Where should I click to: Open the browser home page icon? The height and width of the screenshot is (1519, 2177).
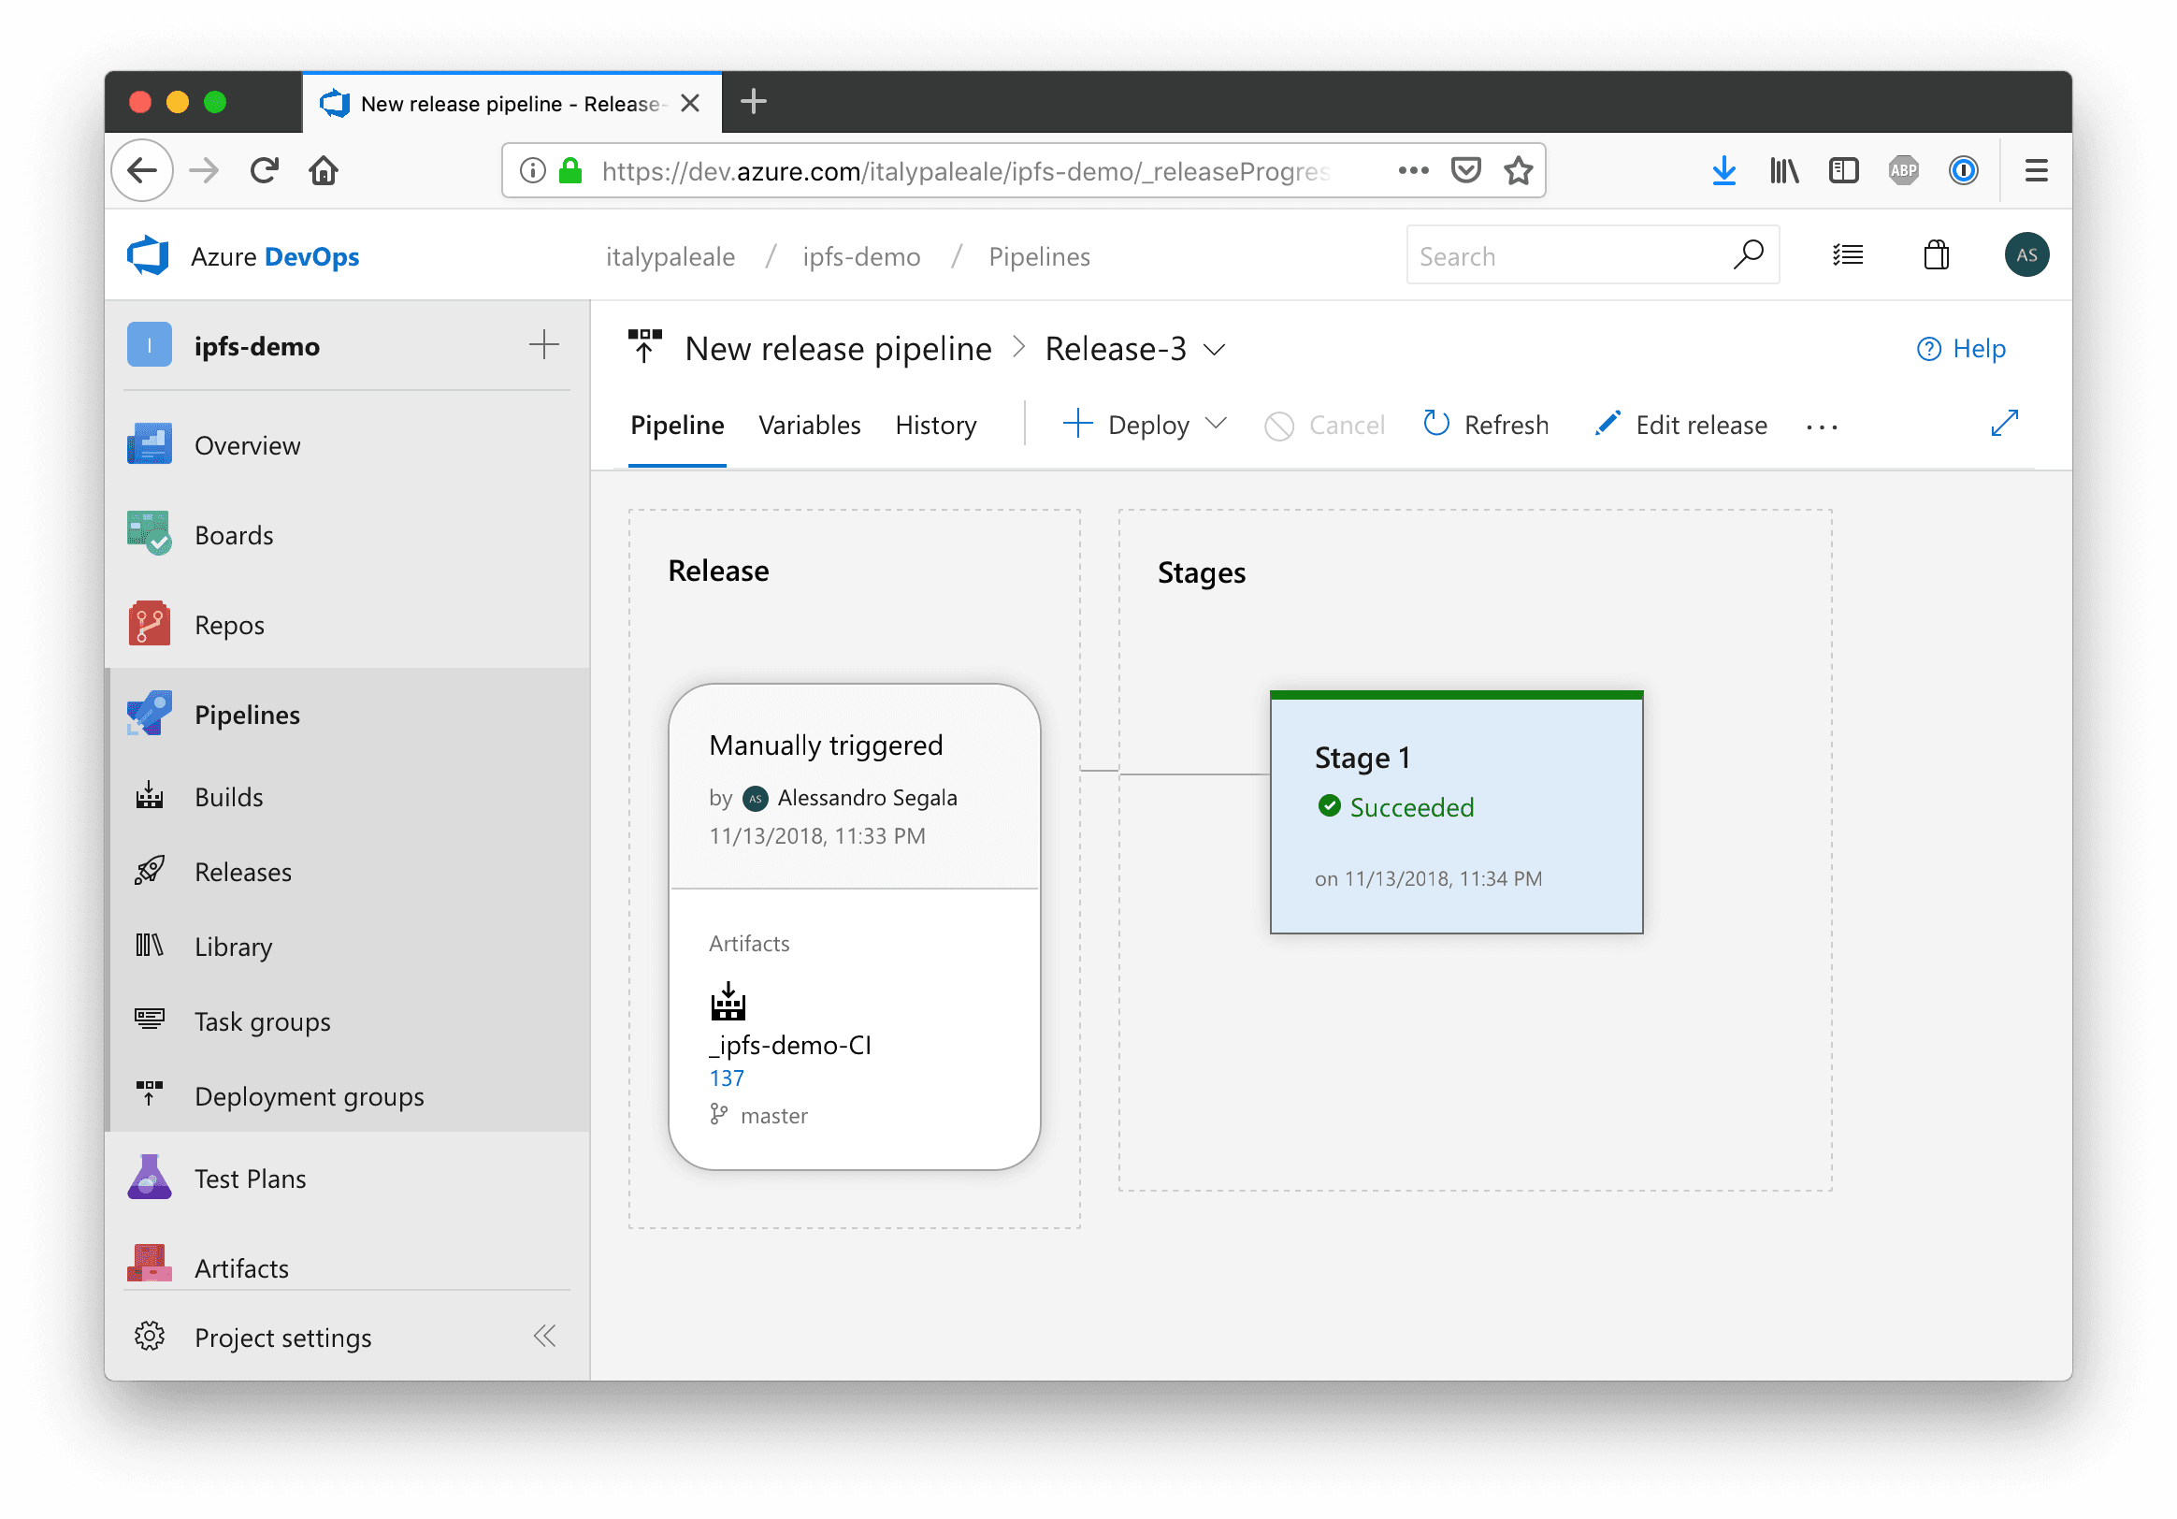(324, 170)
